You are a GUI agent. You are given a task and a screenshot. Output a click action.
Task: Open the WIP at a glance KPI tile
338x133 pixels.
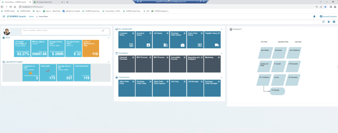[x=40, y=48]
